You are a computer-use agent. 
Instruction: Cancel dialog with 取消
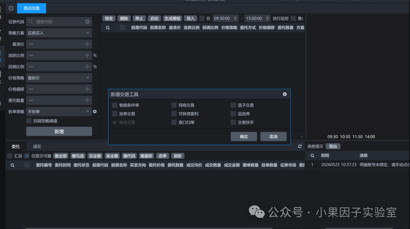273,137
